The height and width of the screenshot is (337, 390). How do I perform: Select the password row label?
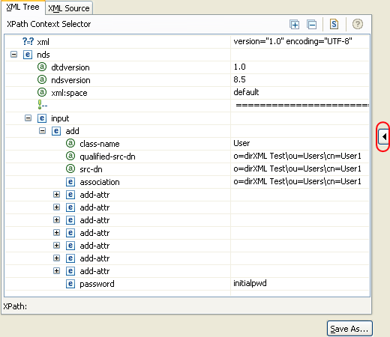pos(97,284)
